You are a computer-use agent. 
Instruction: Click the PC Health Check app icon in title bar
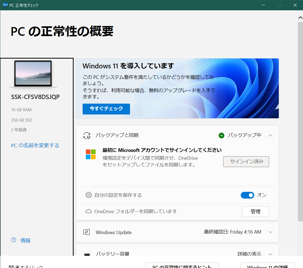click(5, 5)
